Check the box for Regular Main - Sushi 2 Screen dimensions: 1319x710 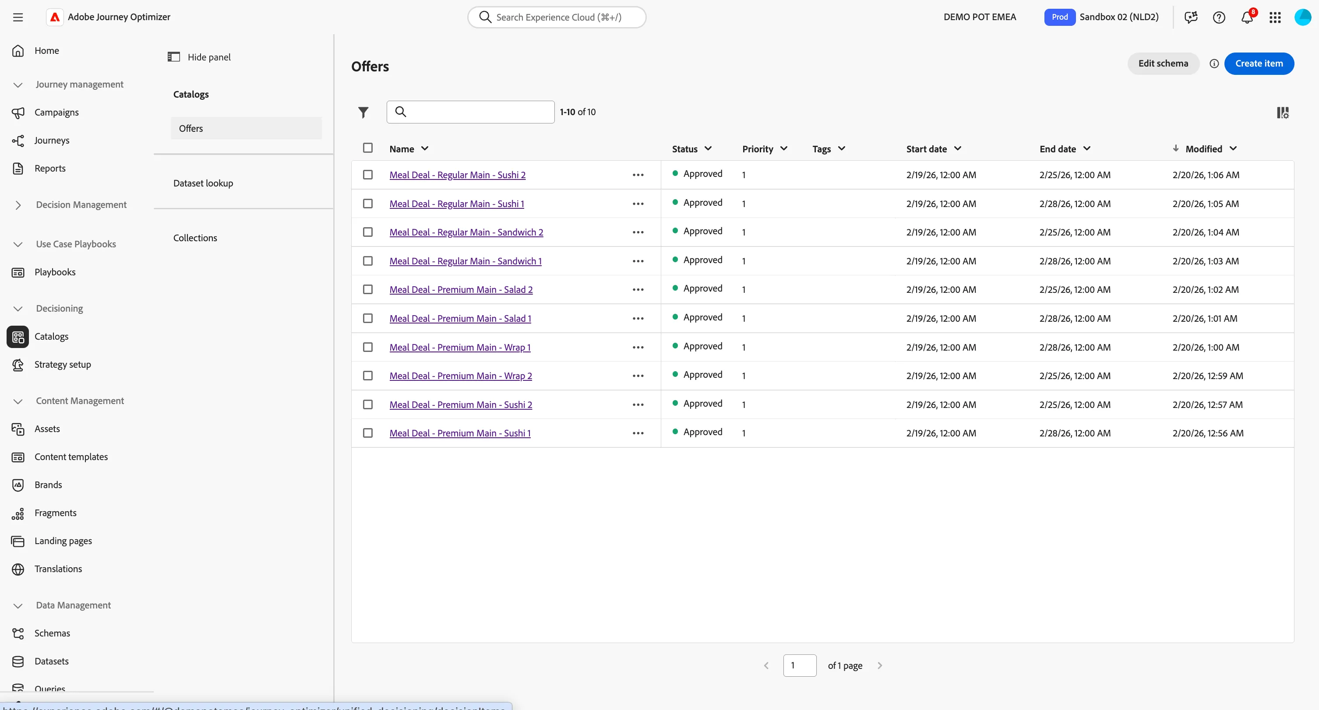[368, 175]
